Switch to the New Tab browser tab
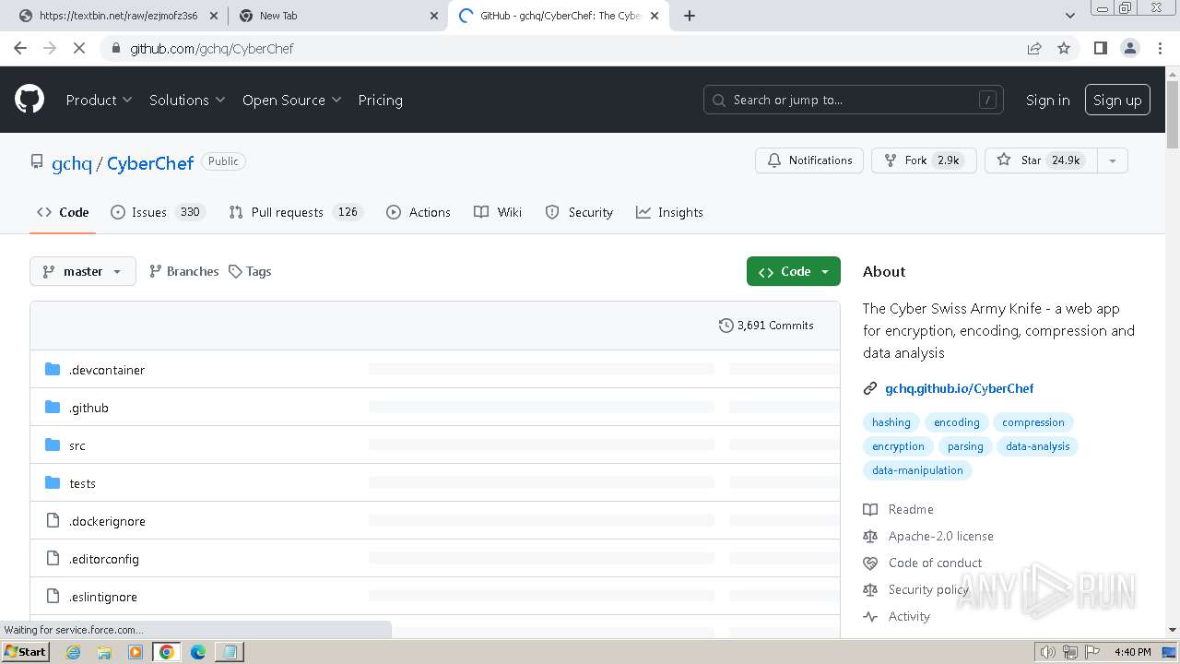This screenshot has height=664, width=1180. click(x=337, y=16)
